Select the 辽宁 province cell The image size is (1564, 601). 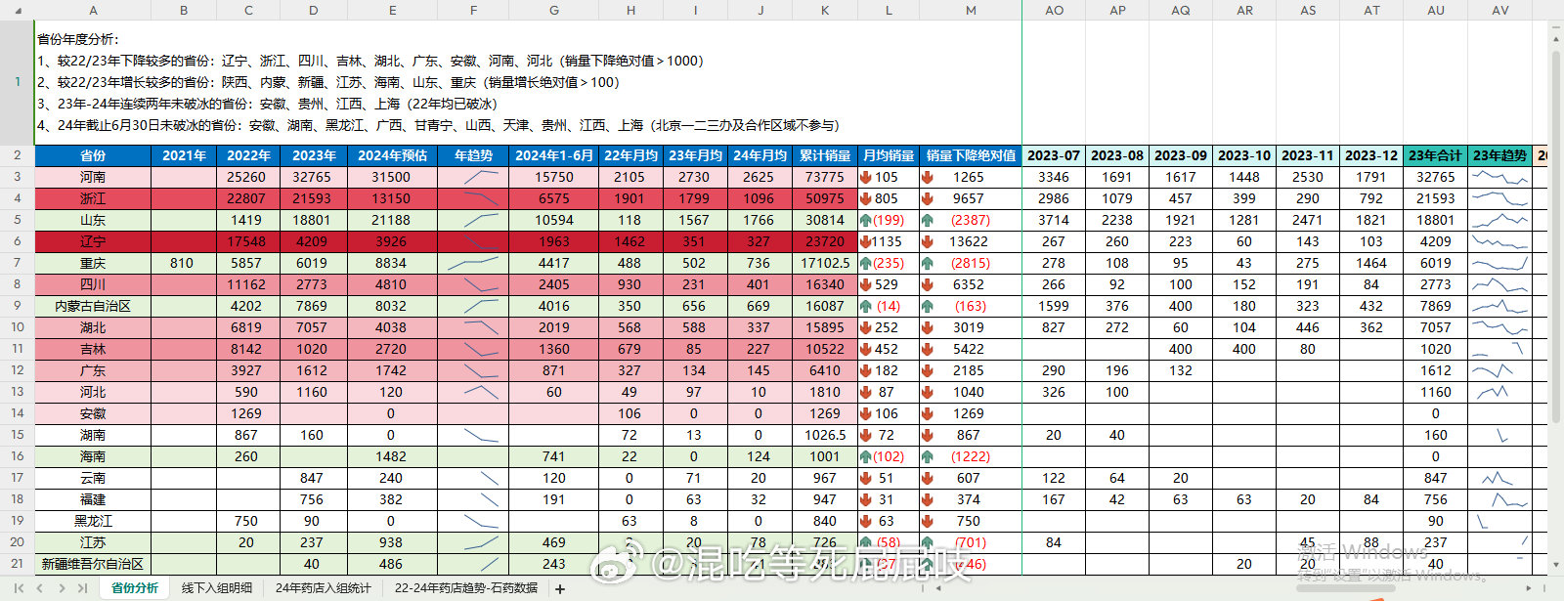point(93,241)
